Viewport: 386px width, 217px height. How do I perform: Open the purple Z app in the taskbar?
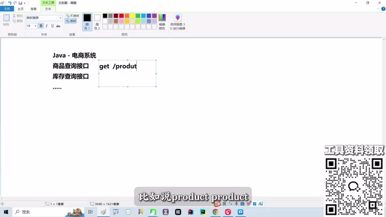tap(165, 212)
